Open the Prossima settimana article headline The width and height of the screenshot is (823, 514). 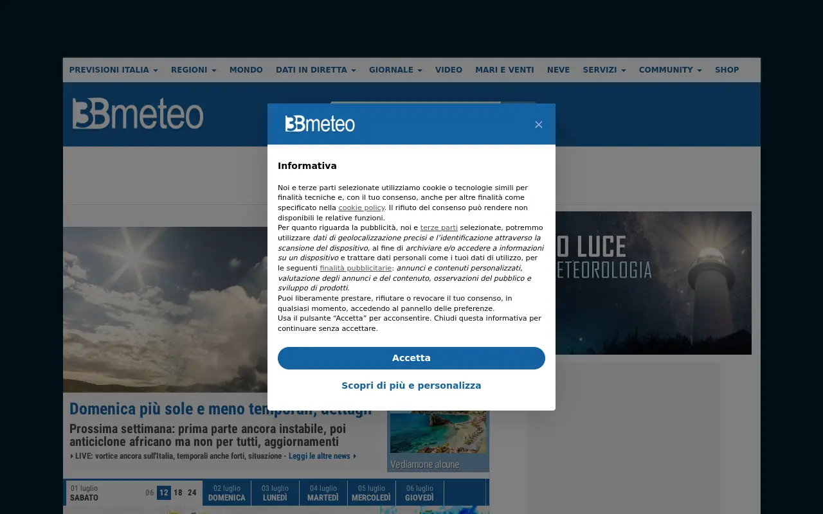point(208,436)
